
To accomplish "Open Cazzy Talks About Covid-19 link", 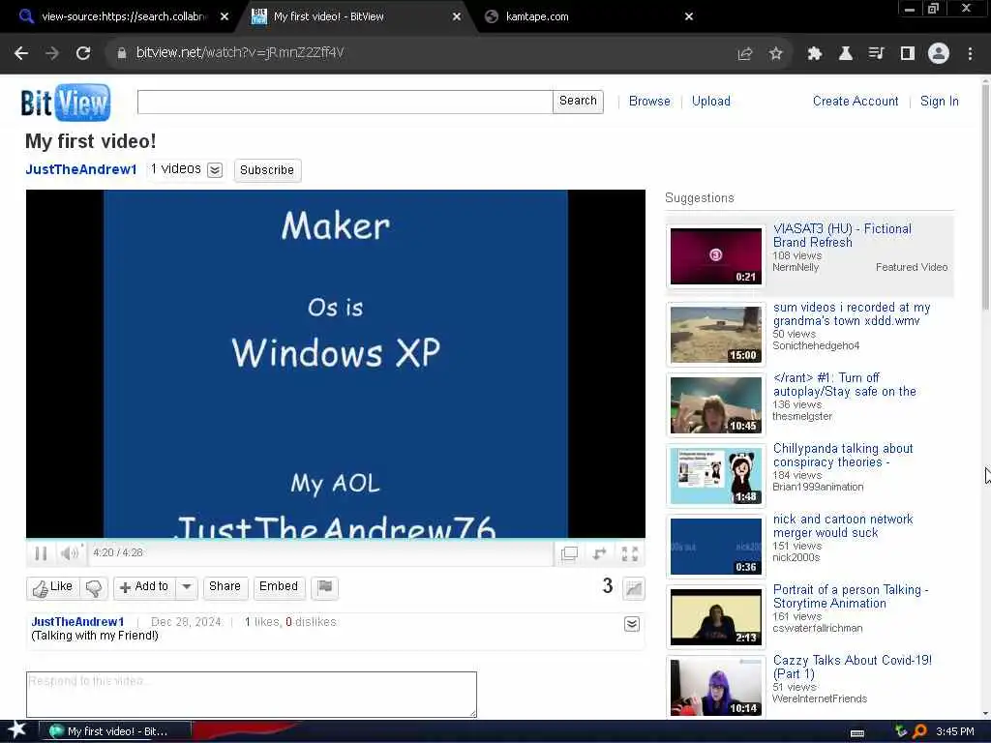I will tap(853, 668).
